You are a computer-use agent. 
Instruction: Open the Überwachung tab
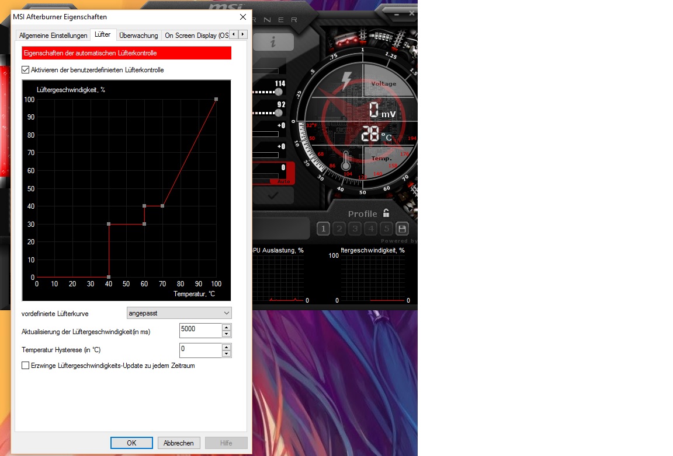(138, 36)
